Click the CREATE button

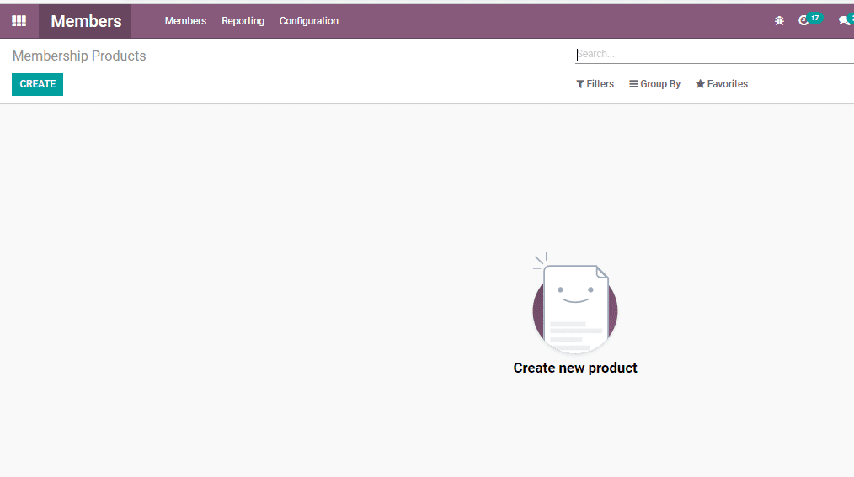tap(38, 84)
